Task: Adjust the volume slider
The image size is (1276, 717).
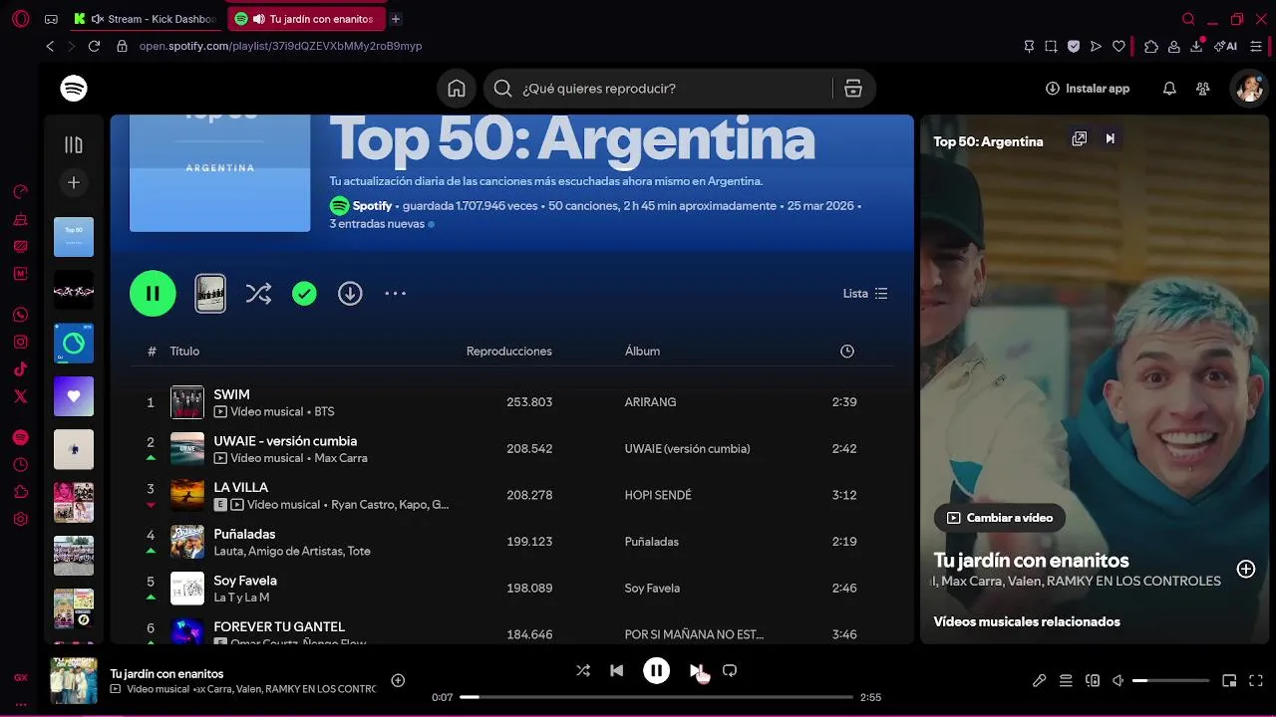Action: [x=1170, y=681]
